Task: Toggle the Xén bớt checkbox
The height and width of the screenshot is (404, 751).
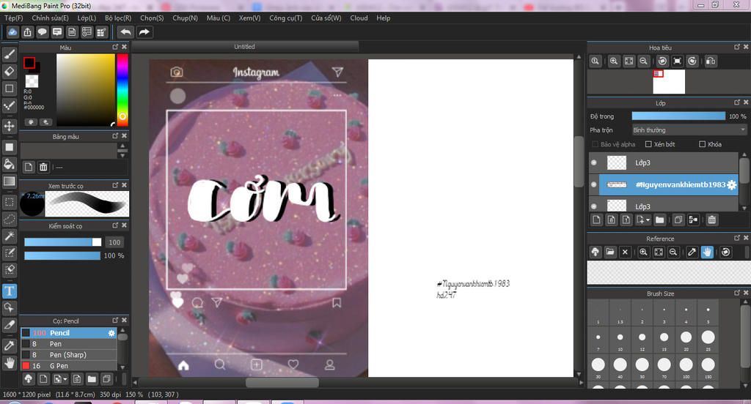Action: [x=648, y=144]
